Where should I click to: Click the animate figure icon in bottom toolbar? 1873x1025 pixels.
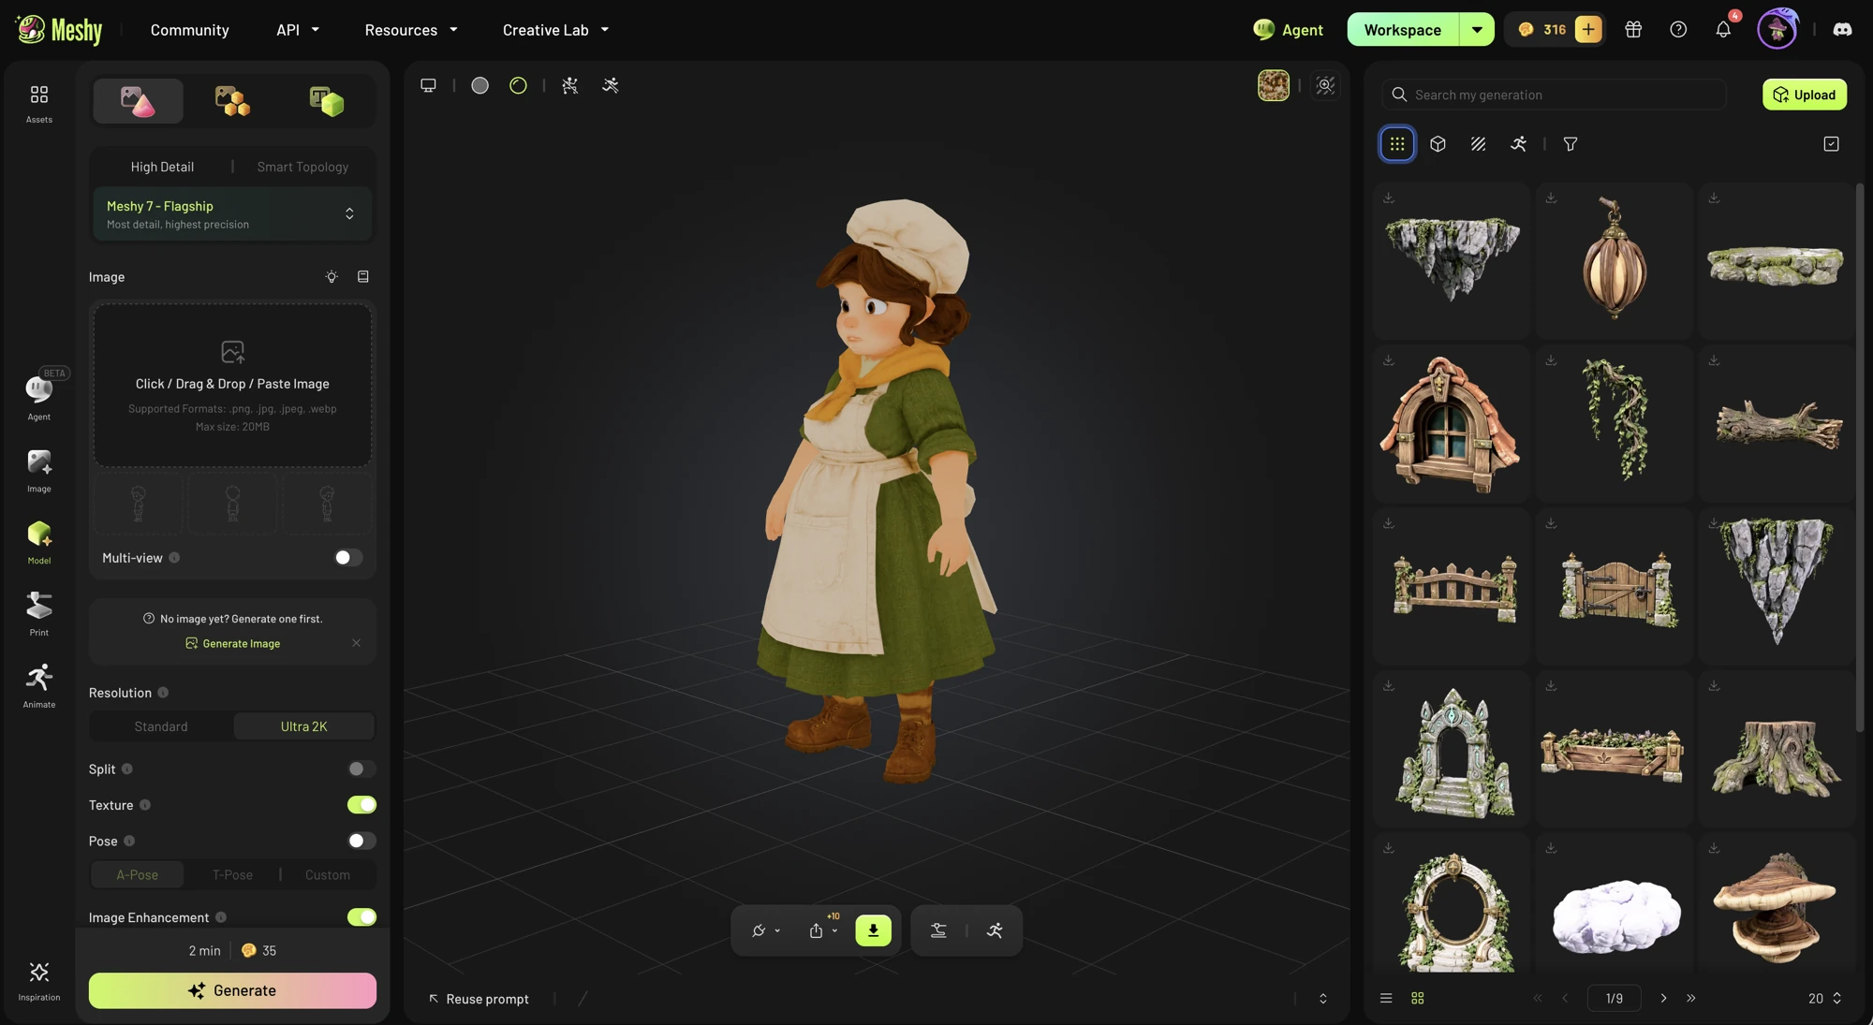[995, 930]
